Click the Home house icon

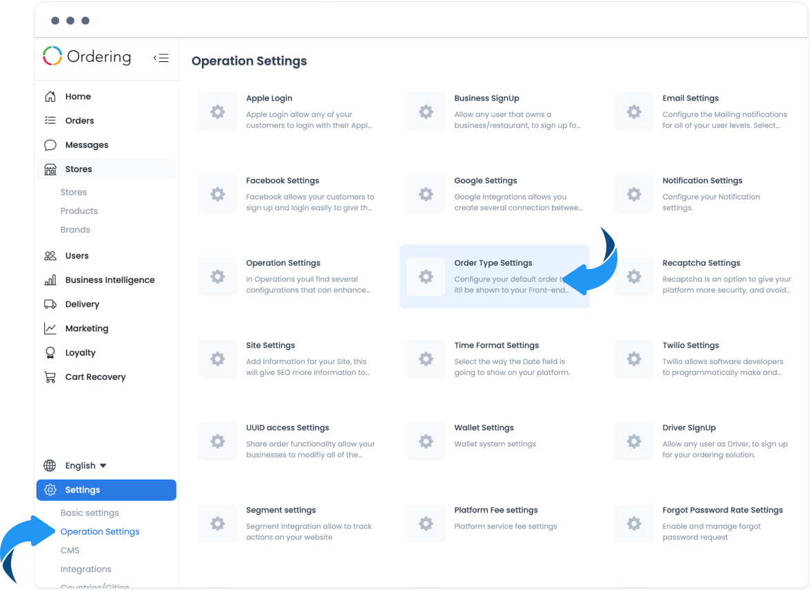point(50,96)
